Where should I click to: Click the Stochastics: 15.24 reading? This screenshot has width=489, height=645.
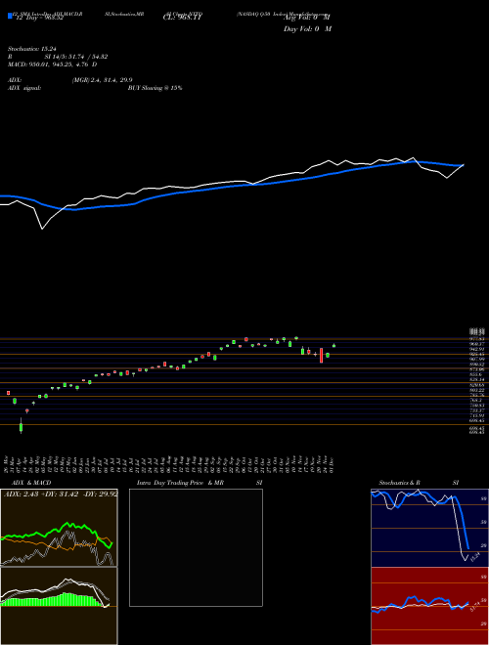point(32,49)
